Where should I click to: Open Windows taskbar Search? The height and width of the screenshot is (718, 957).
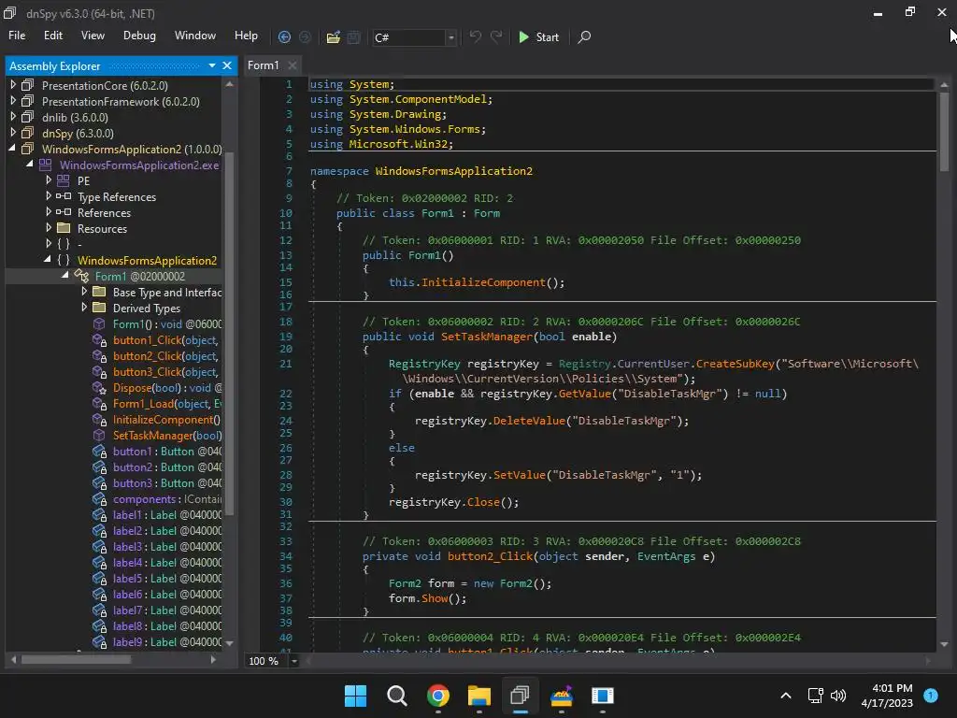click(x=396, y=696)
